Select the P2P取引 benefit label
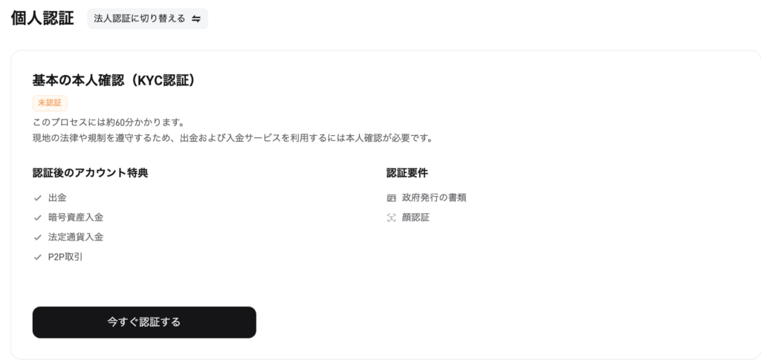 click(66, 258)
